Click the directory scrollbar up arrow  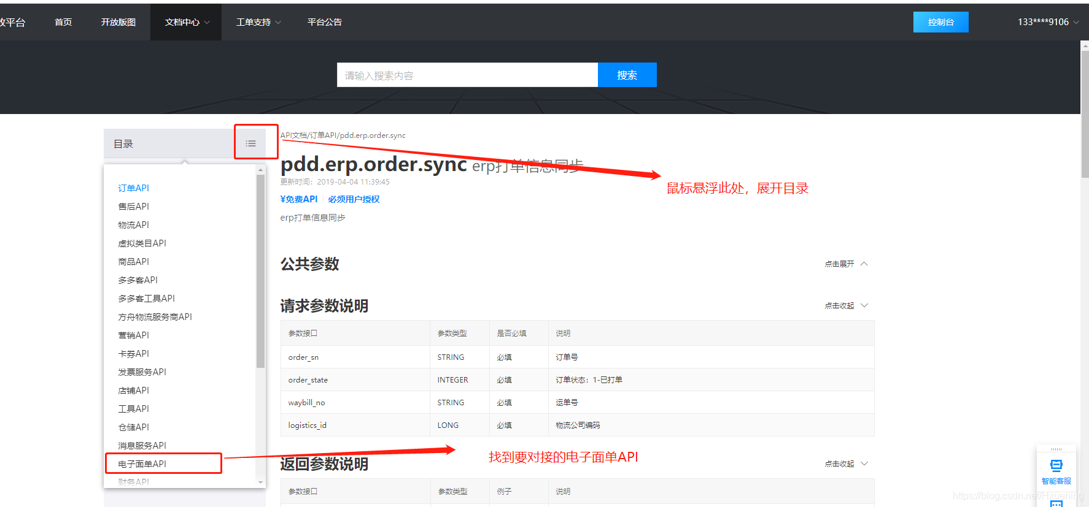(260, 170)
